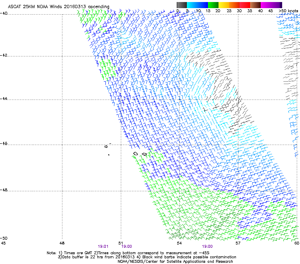The height and width of the screenshot is (264, 300).
Task: Click the longitude label '54'
Action: click(179, 243)
